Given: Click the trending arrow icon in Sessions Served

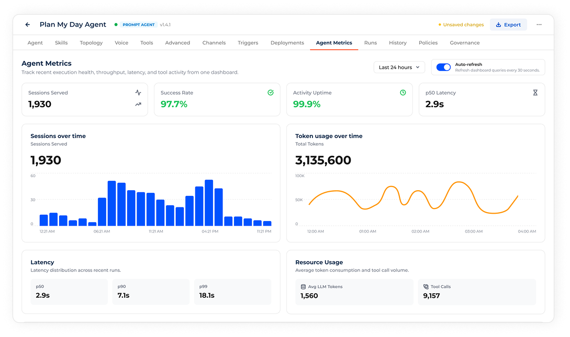Looking at the screenshot, I should coord(138,104).
